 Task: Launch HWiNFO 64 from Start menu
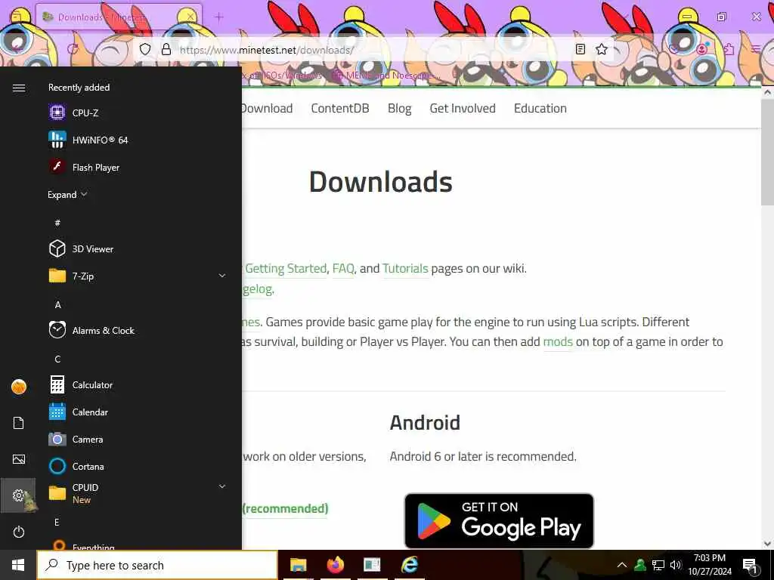pyautogui.click(x=138, y=140)
